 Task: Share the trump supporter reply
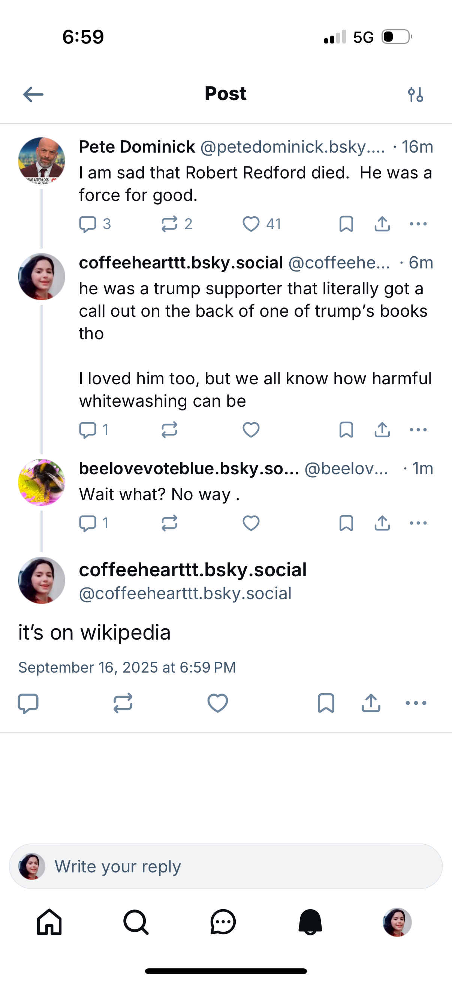(x=382, y=430)
